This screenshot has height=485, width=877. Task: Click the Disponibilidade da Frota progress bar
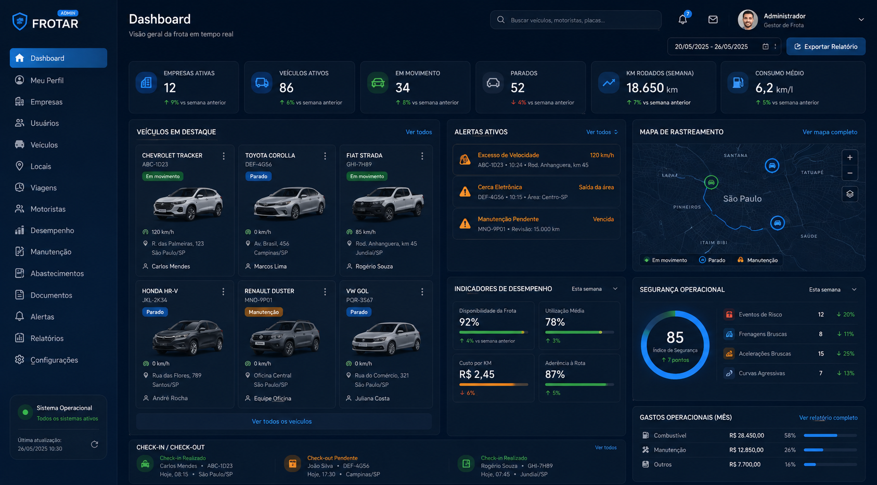point(494,332)
